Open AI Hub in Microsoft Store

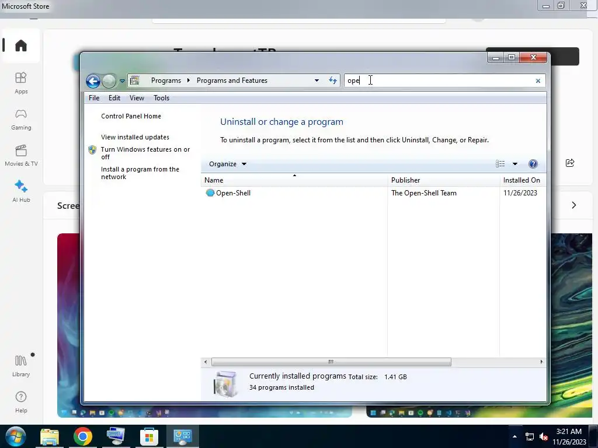[21, 191]
